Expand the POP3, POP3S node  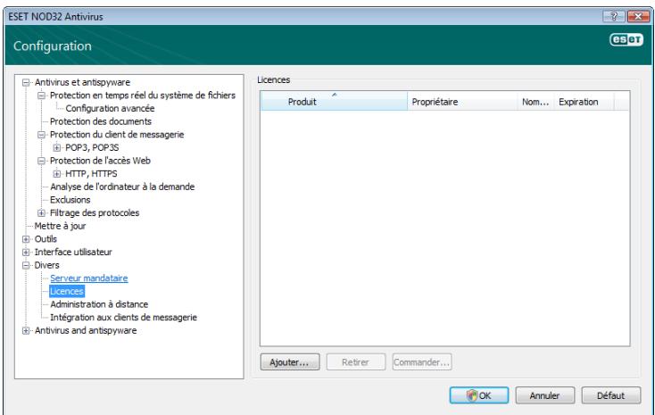(x=57, y=147)
